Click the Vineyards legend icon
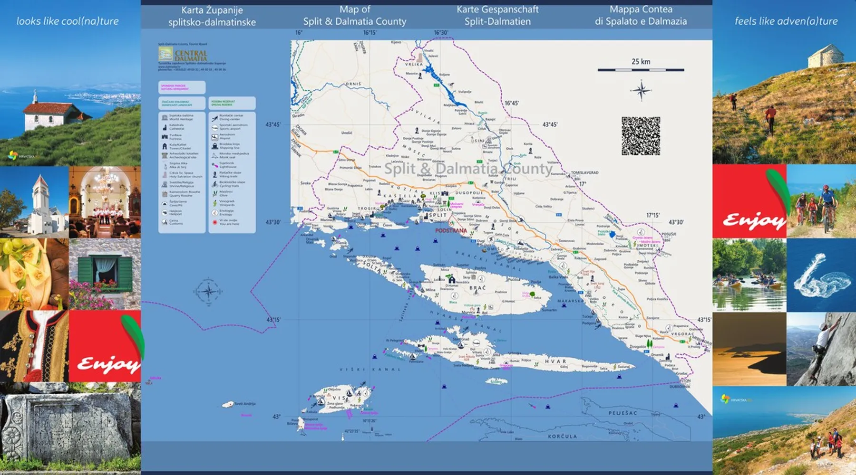The height and width of the screenshot is (475, 856). pos(215,203)
